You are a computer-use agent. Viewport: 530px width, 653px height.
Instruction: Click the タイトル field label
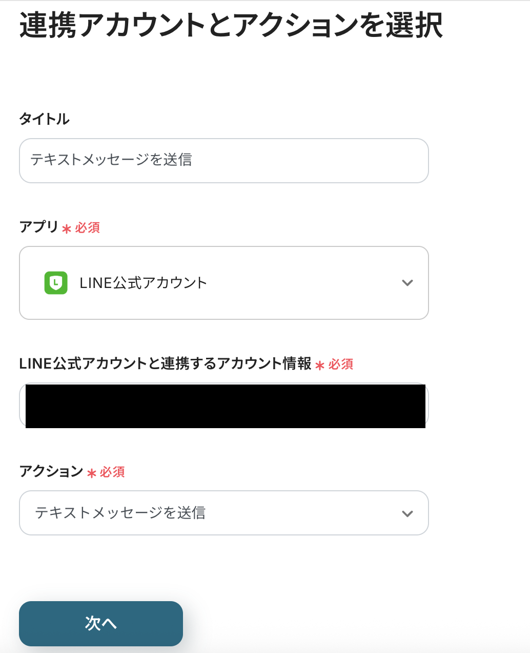44,119
